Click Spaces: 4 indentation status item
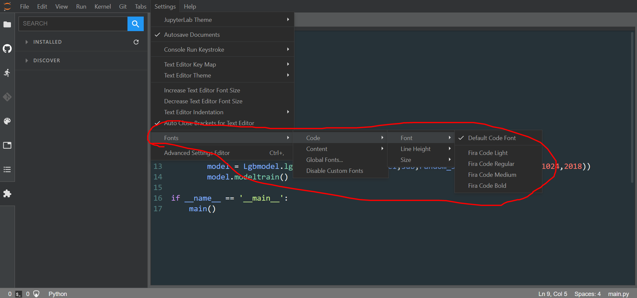This screenshot has width=637, height=298. tap(588, 294)
